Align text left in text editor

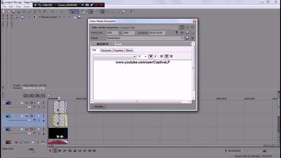tap(162, 56)
